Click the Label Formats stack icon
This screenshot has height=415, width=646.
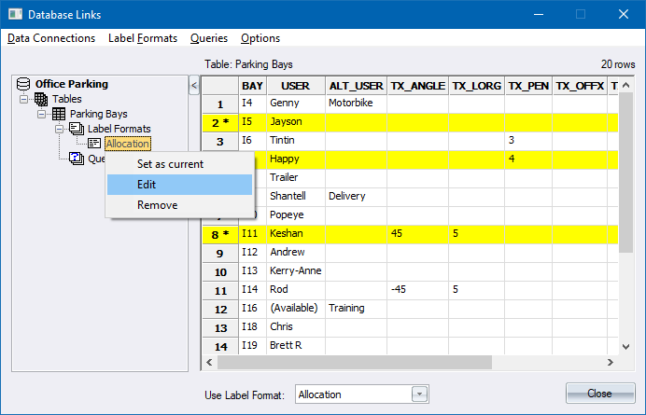pos(77,129)
